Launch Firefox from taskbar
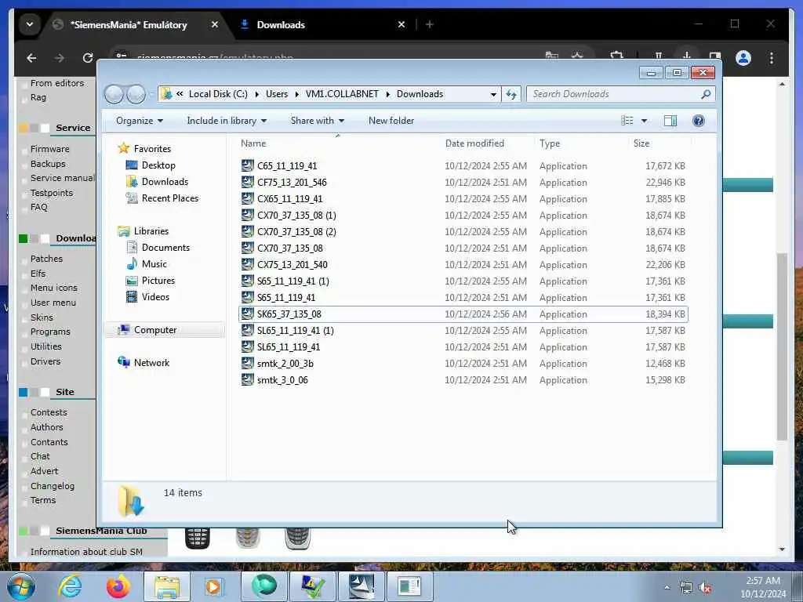Image resolution: width=803 pixels, height=602 pixels. coord(118,586)
